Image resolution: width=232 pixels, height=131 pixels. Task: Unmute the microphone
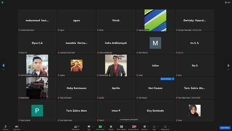click(x=5, y=127)
